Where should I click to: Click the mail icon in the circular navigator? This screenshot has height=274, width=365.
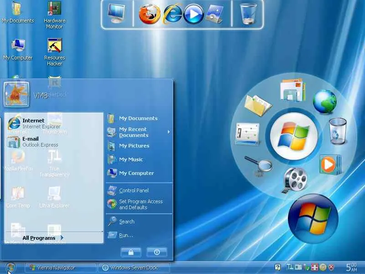[x=293, y=90]
